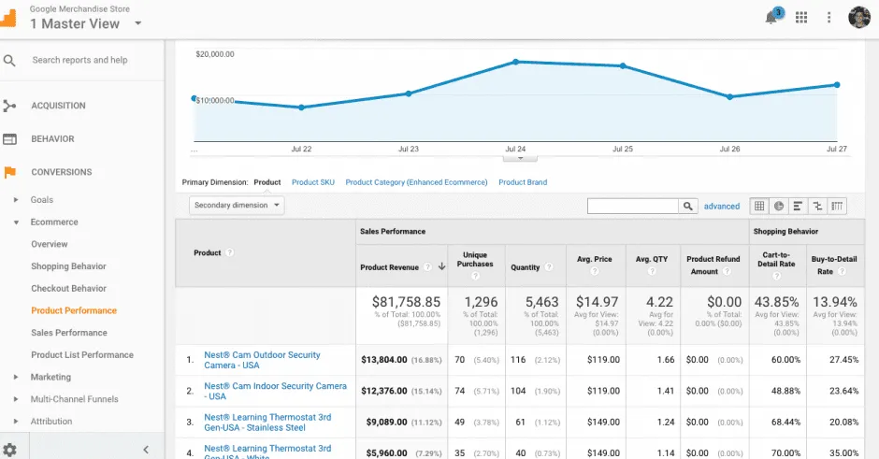Collapse the chart using the bottom handle
The image size is (879, 459).
(520, 159)
